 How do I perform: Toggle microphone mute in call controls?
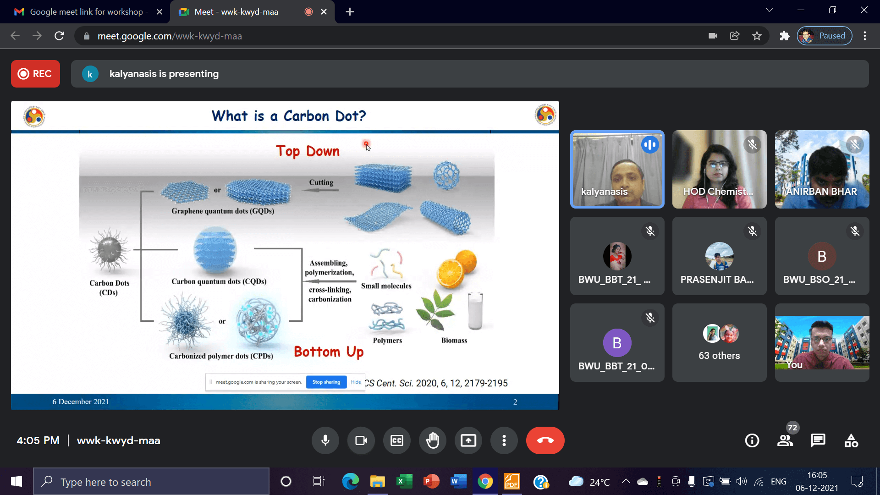[325, 440]
